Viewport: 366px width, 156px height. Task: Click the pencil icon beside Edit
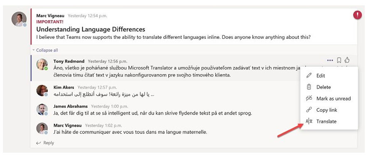point(309,76)
